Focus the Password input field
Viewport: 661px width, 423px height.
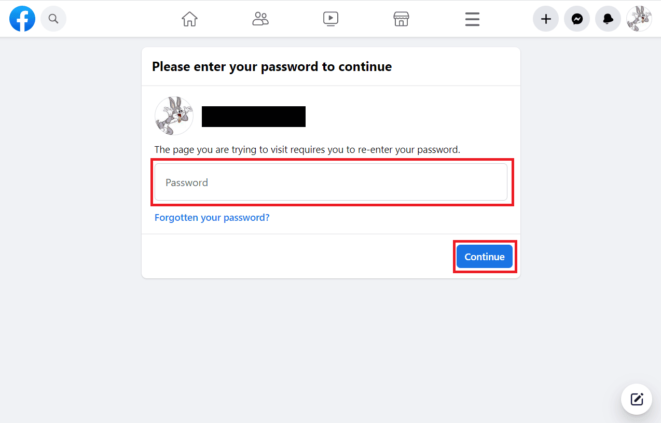click(x=330, y=182)
